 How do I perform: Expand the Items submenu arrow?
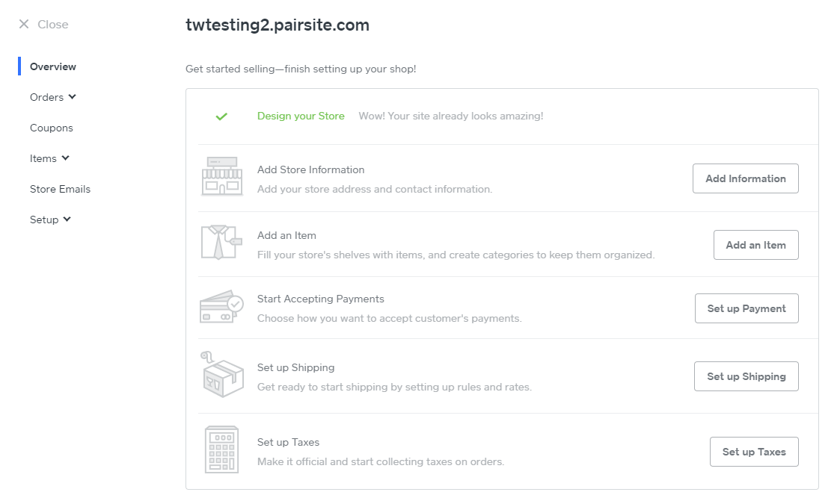[x=66, y=158]
